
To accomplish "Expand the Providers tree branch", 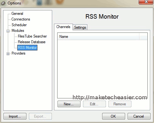I will (8, 54).
